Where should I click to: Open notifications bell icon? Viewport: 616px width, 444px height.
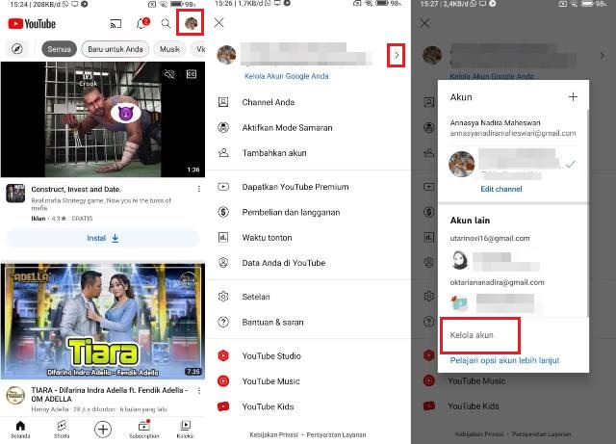(x=141, y=23)
